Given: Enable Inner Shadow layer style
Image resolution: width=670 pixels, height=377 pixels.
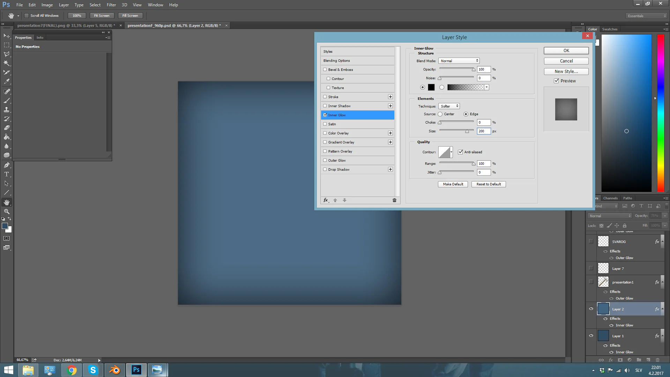Looking at the screenshot, I should [325, 105].
